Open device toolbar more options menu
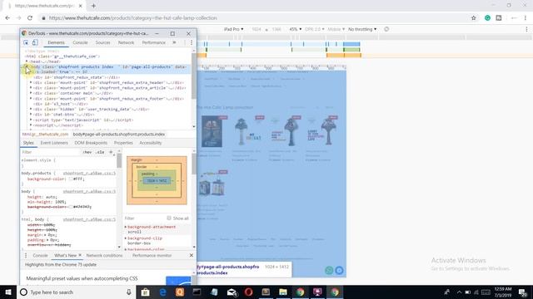Viewport: 533px width, 299px height. [526, 29]
